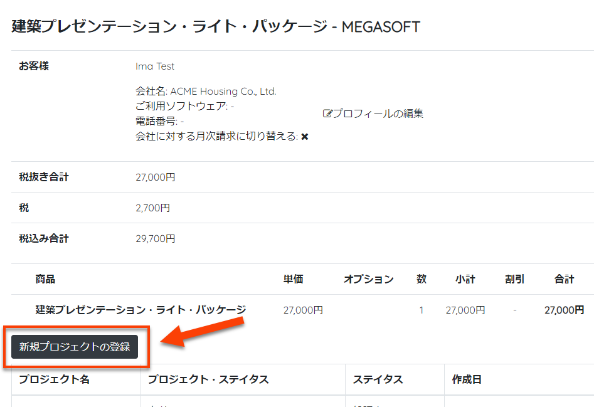Click the page title heading with MEGASOFT

[216, 26]
